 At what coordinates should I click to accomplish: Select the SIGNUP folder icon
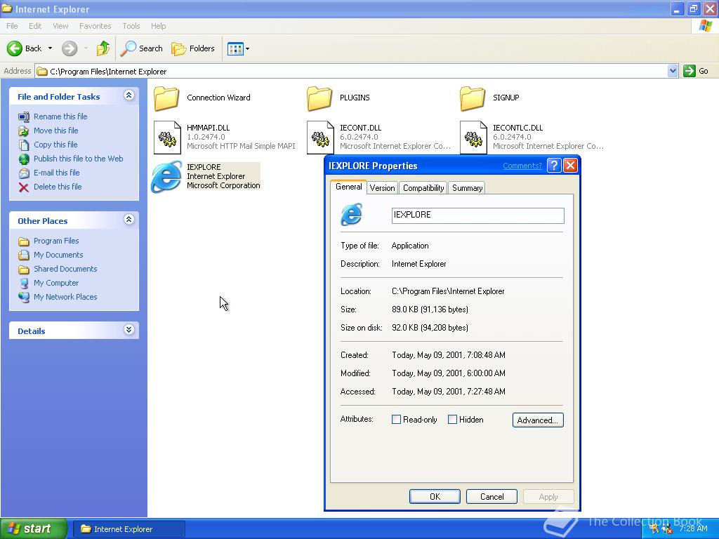pyautogui.click(x=473, y=98)
